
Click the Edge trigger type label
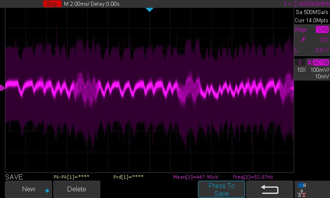(x=301, y=29)
